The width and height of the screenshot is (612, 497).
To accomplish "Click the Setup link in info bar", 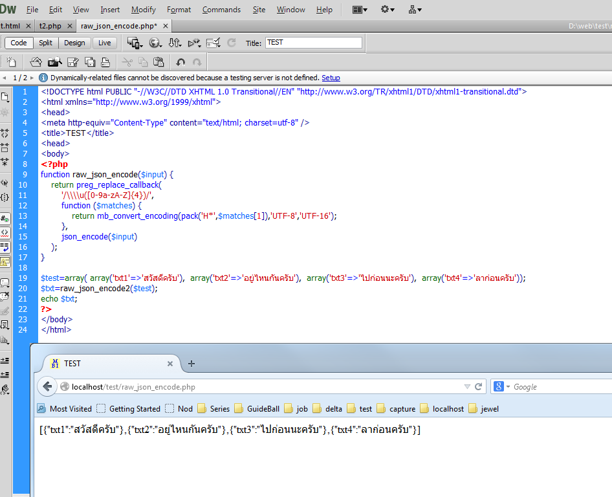I will [x=331, y=78].
